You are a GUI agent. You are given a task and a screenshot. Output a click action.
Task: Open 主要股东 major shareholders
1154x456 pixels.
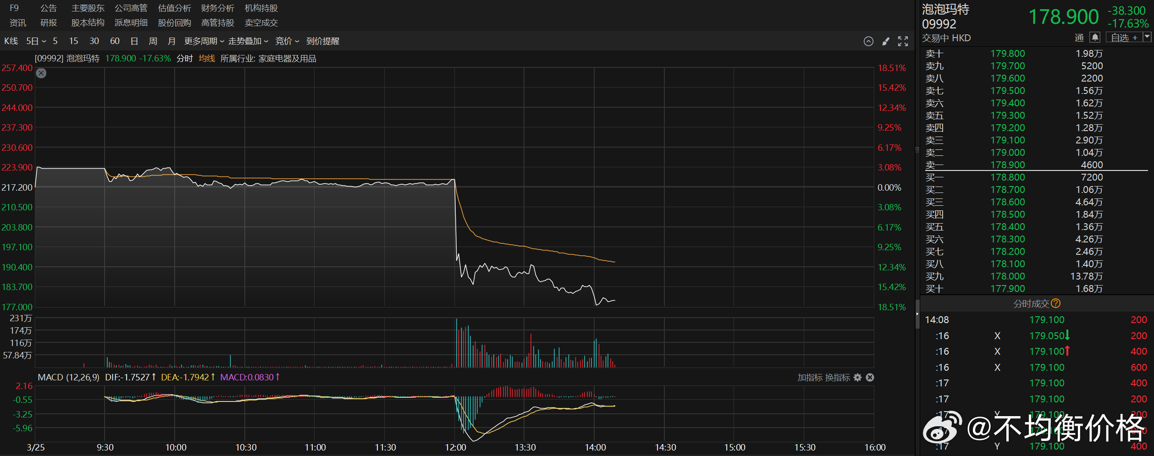point(88,8)
